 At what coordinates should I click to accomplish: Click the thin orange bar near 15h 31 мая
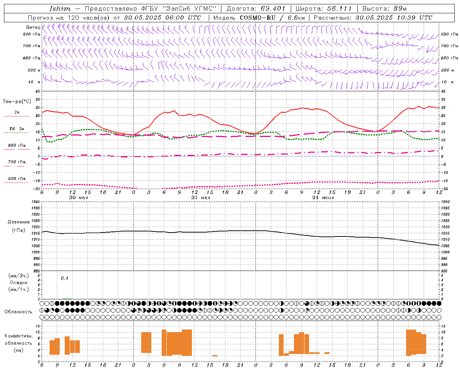pos(215,356)
